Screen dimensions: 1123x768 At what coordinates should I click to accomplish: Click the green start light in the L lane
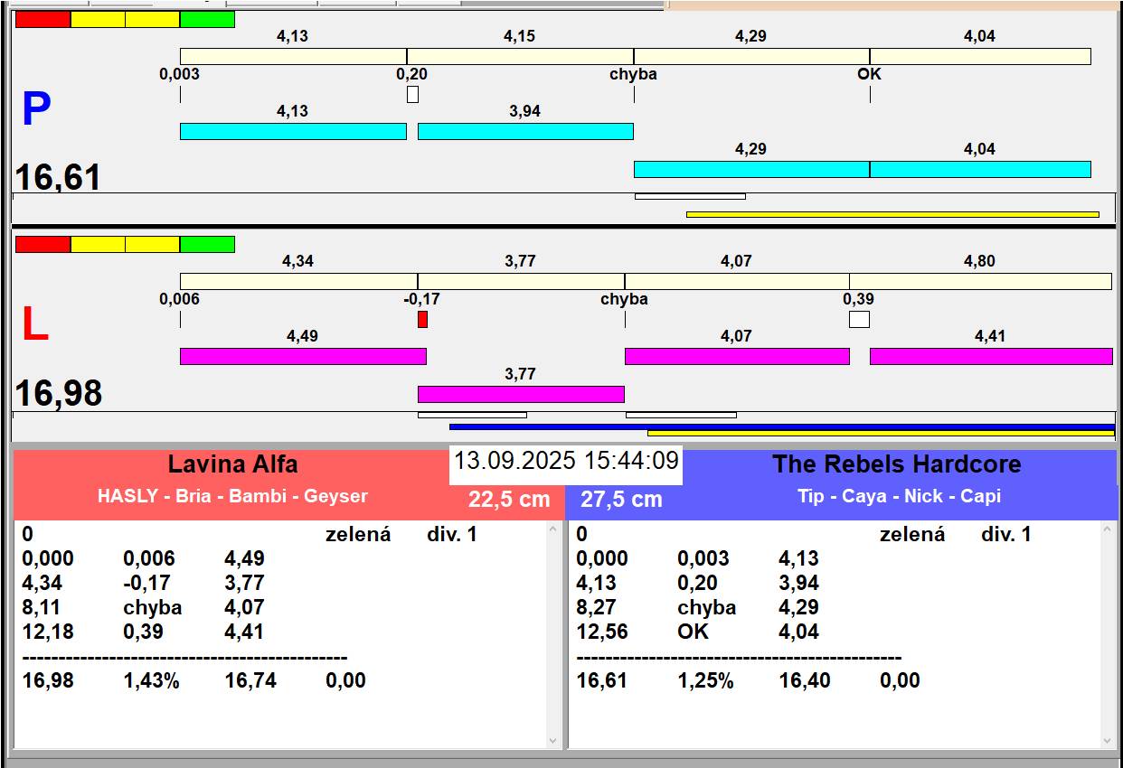click(207, 244)
